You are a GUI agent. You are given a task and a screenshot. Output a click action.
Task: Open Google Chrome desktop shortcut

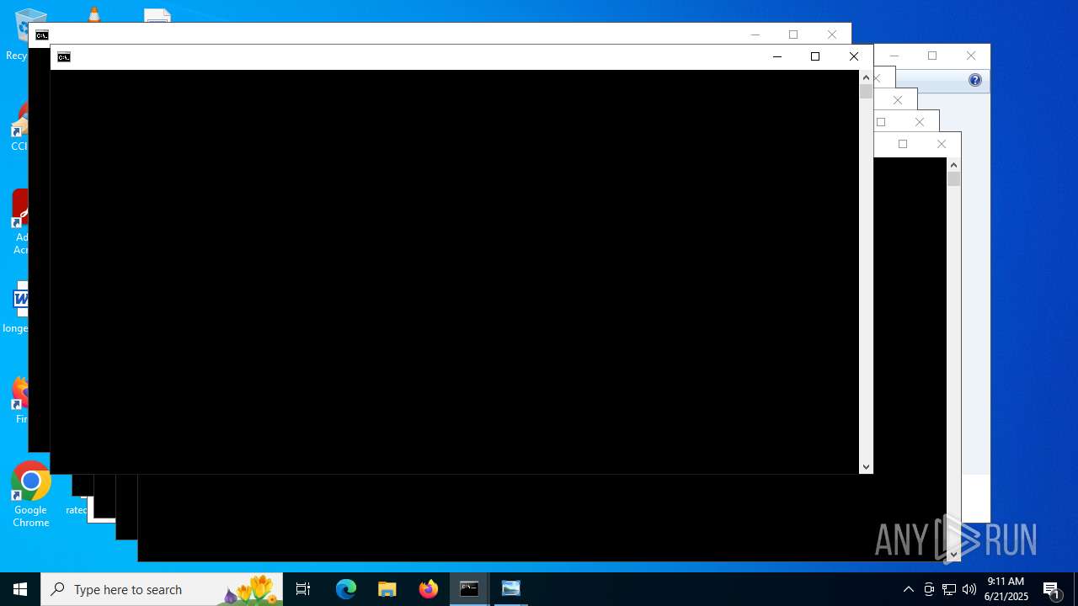coord(30,495)
